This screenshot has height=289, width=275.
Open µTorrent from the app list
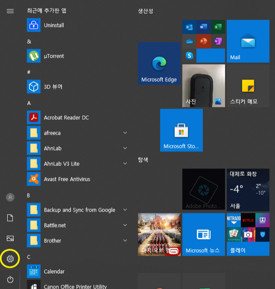(77, 56)
